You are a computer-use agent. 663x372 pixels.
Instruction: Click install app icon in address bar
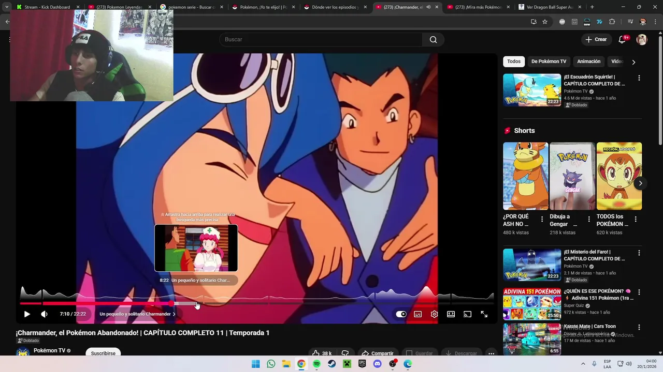tap(534, 22)
